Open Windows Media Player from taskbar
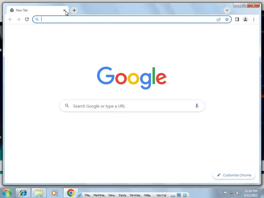 [x=54, y=193]
